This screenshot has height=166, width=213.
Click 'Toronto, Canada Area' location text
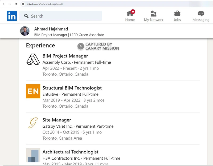click(x=62, y=138)
